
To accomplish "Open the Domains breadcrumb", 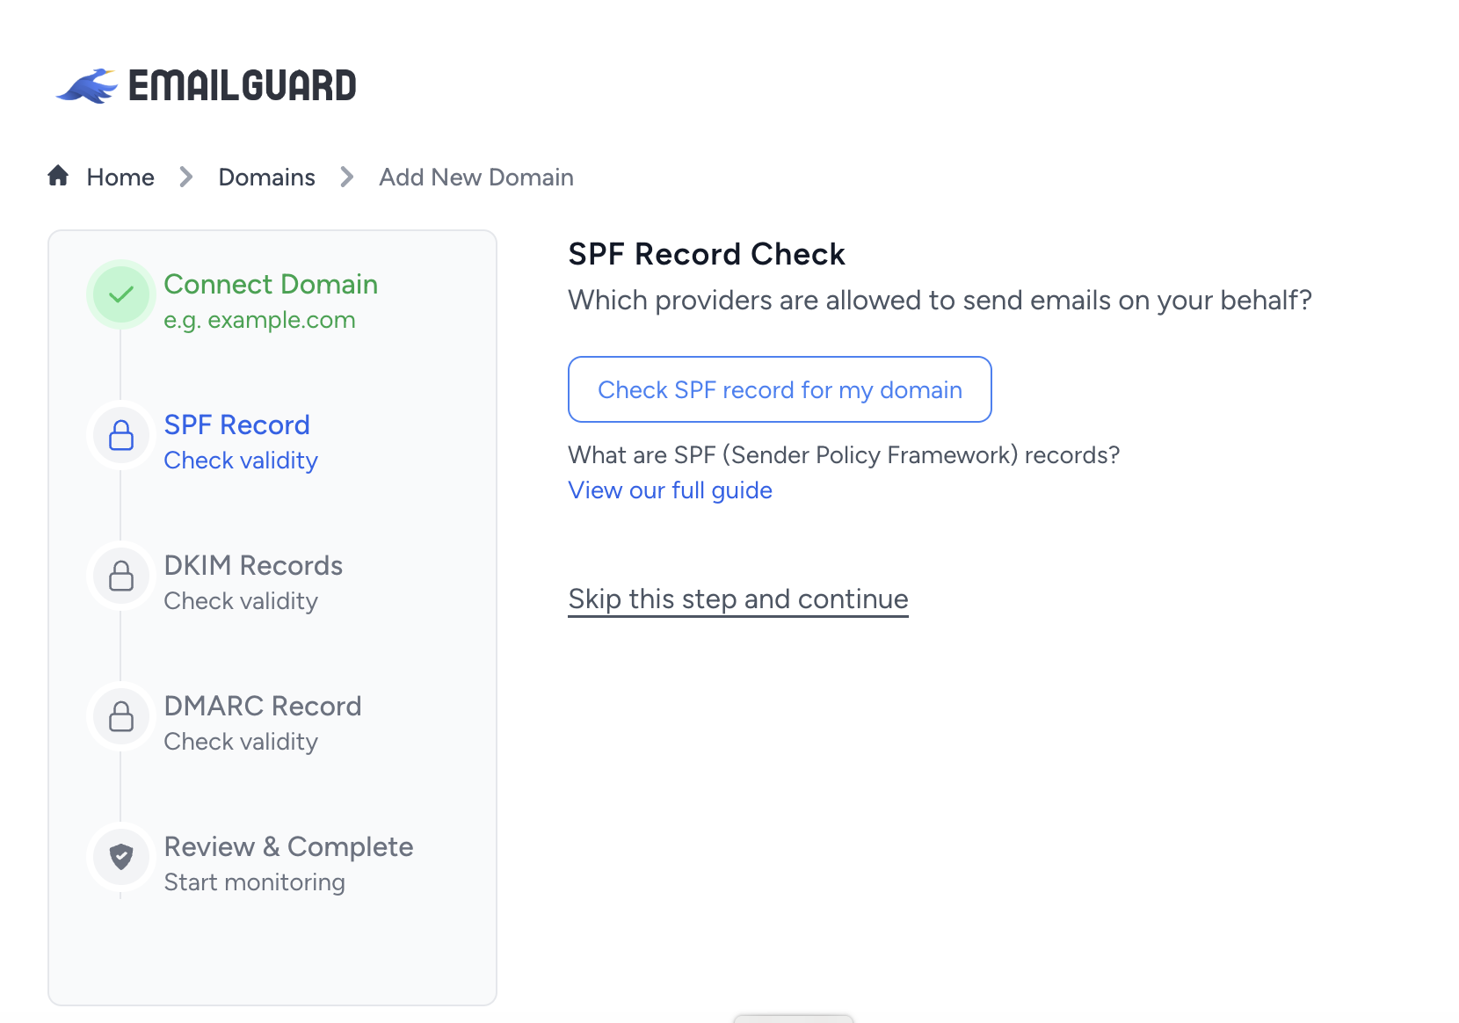I will coord(266,178).
